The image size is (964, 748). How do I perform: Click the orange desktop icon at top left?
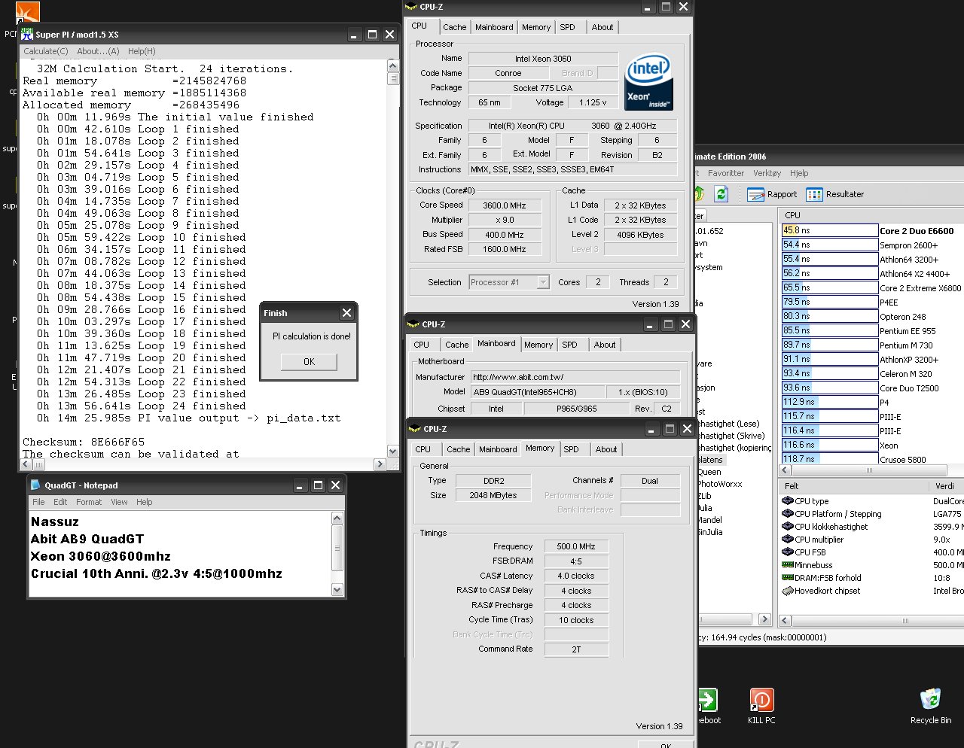[28, 13]
